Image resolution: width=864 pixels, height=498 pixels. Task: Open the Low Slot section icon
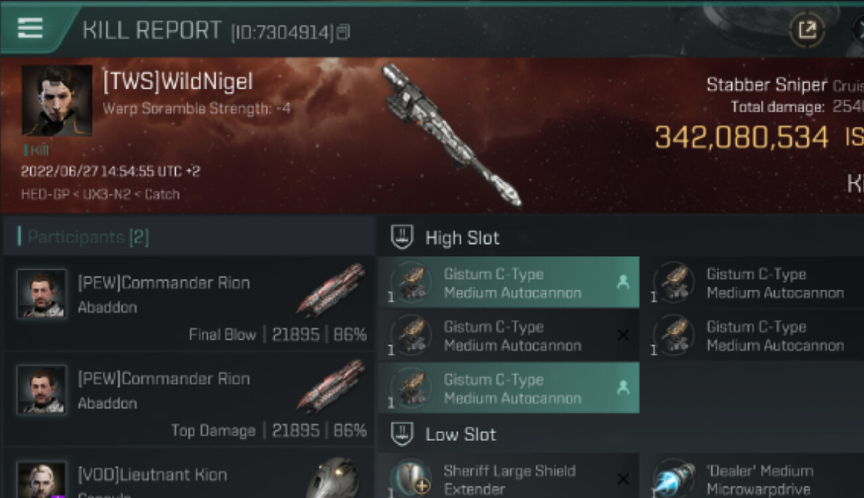click(x=401, y=434)
